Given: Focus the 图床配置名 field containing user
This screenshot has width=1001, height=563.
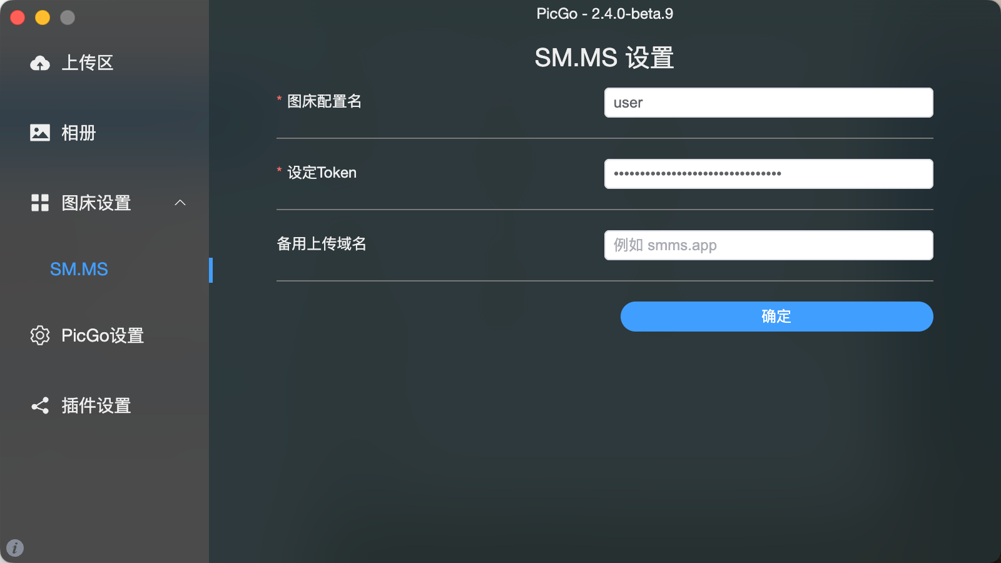Looking at the screenshot, I should pos(769,103).
